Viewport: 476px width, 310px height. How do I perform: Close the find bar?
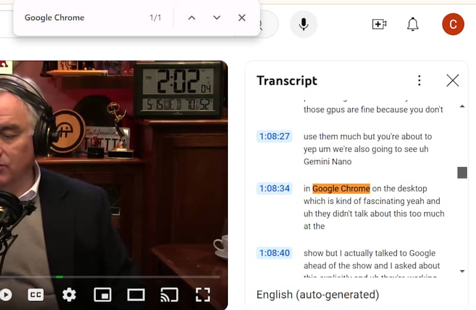tap(242, 18)
